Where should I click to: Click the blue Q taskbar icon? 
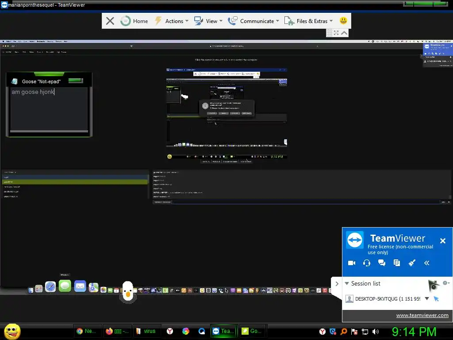(202, 331)
